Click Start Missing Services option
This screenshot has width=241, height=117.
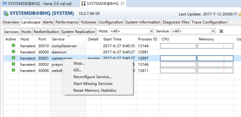tap(93, 84)
